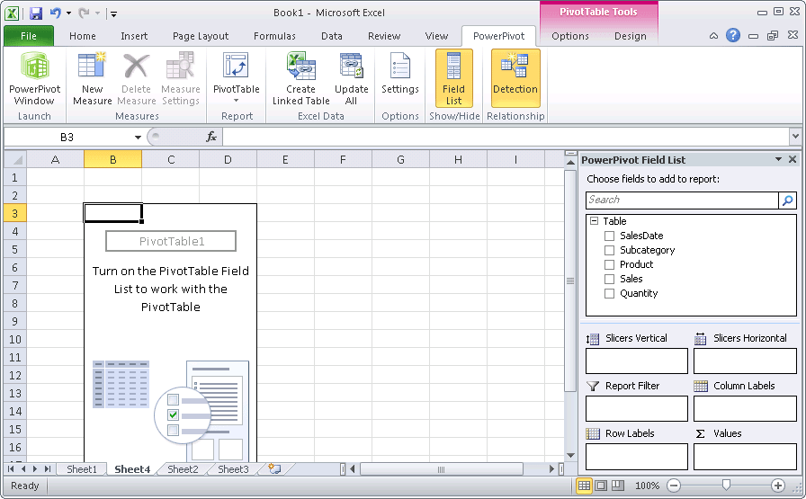Zoom in with the plus button
Image resolution: width=806 pixels, height=499 pixels.
[x=778, y=486]
